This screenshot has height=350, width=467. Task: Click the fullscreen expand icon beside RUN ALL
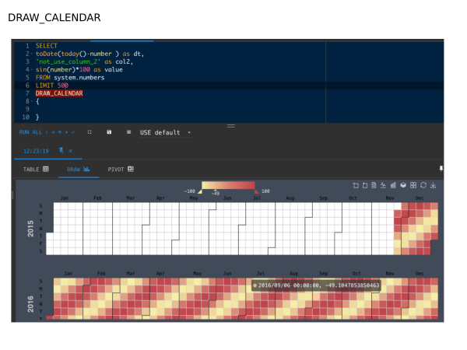click(90, 132)
